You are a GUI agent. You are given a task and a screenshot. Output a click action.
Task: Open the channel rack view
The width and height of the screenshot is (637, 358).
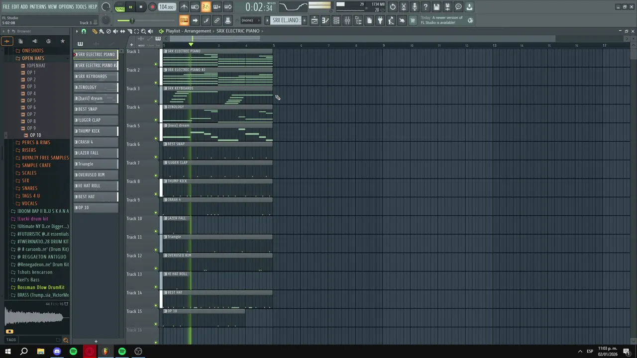tap(336, 20)
